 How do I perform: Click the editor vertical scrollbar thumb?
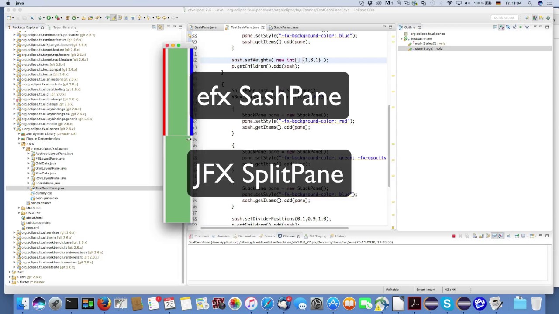click(389, 146)
